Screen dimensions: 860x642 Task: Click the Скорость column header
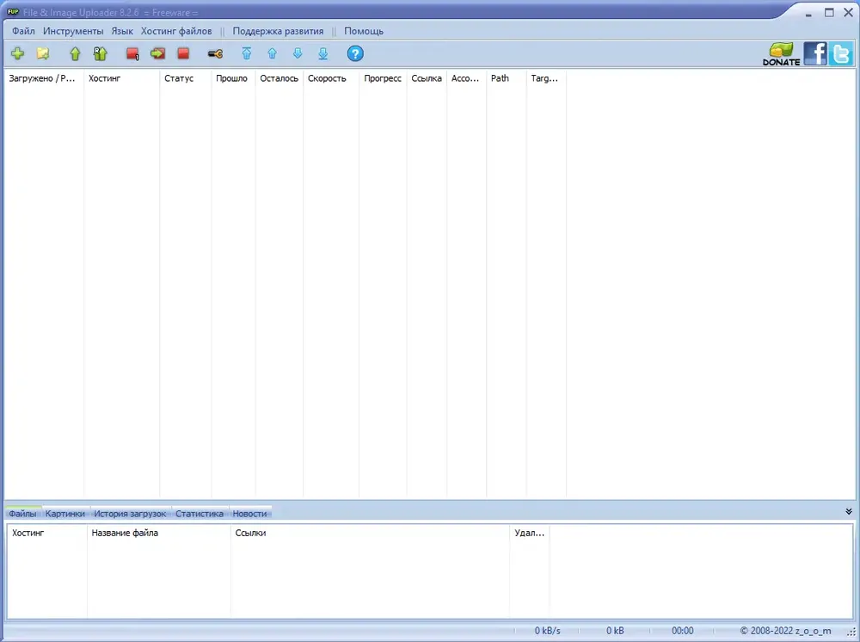coord(331,78)
